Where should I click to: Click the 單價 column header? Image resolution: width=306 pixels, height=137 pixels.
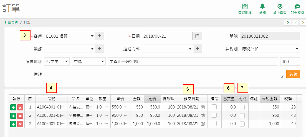(x=120, y=99)
